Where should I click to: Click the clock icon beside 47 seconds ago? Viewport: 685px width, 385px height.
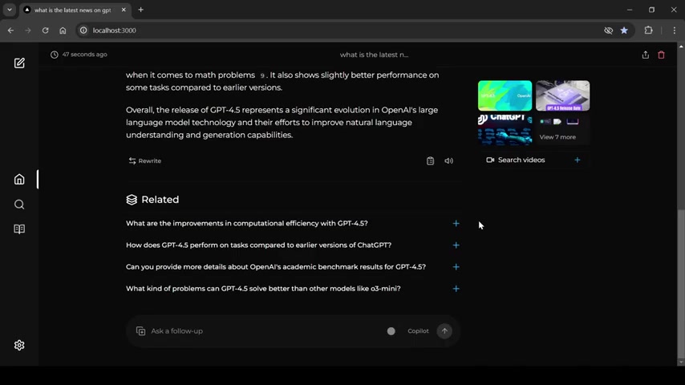tap(55, 55)
